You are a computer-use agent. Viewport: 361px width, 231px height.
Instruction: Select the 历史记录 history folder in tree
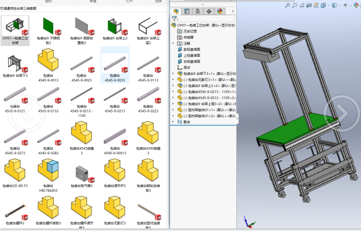tap(187, 31)
